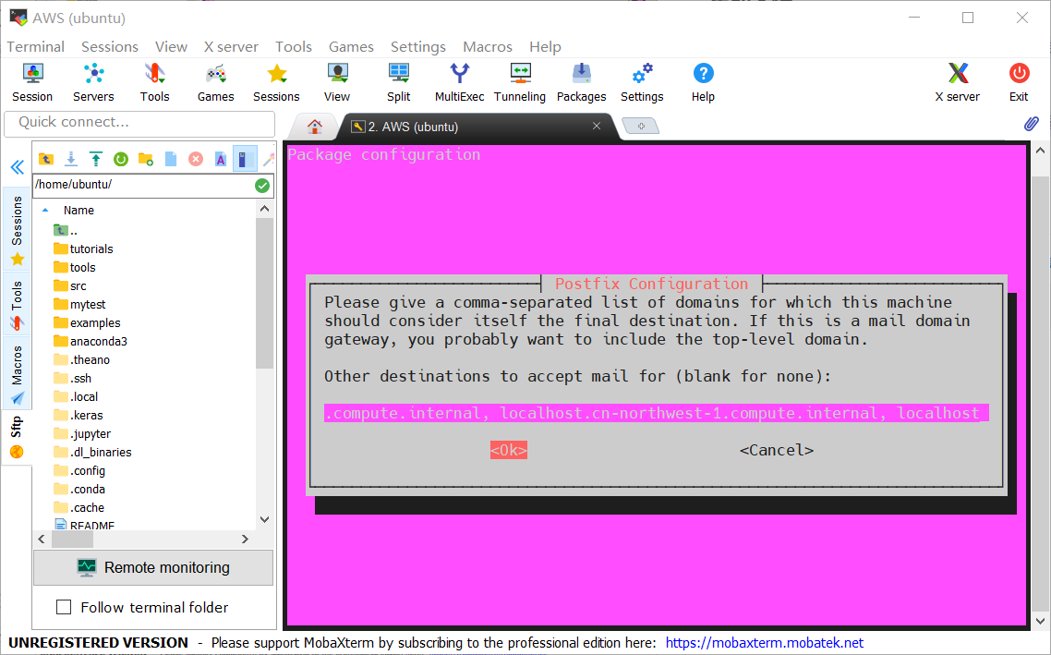
Task: Select Ok in the Postfix Configuration dialog
Action: point(509,450)
